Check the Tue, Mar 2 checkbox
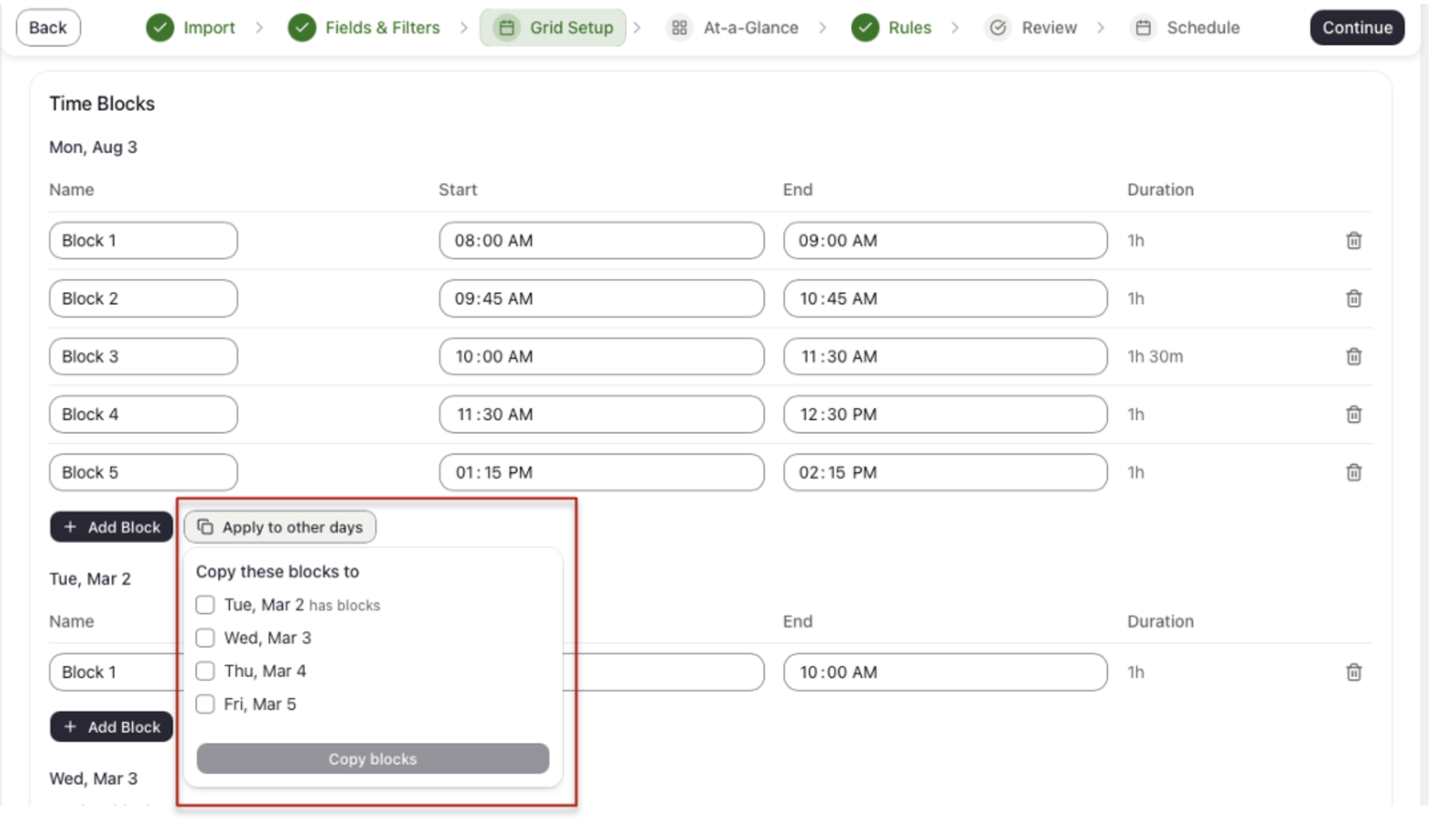 click(205, 605)
